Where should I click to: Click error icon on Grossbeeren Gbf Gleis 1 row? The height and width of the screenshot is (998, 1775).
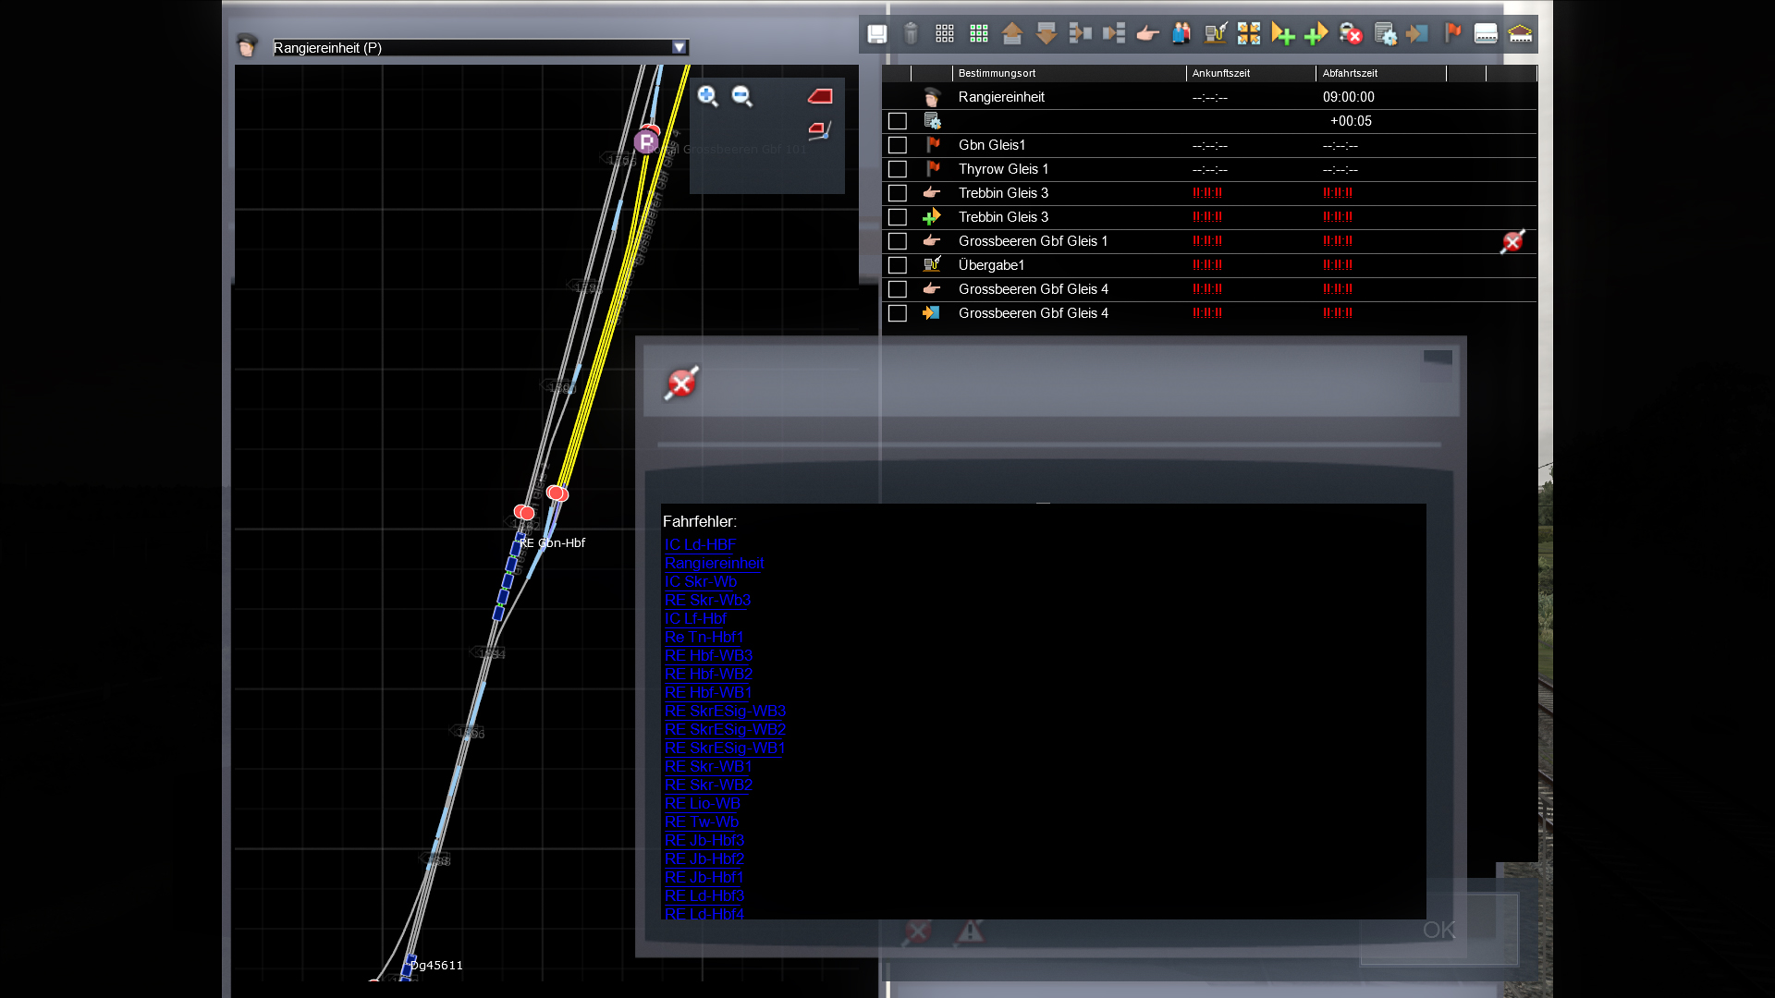pos(1512,242)
